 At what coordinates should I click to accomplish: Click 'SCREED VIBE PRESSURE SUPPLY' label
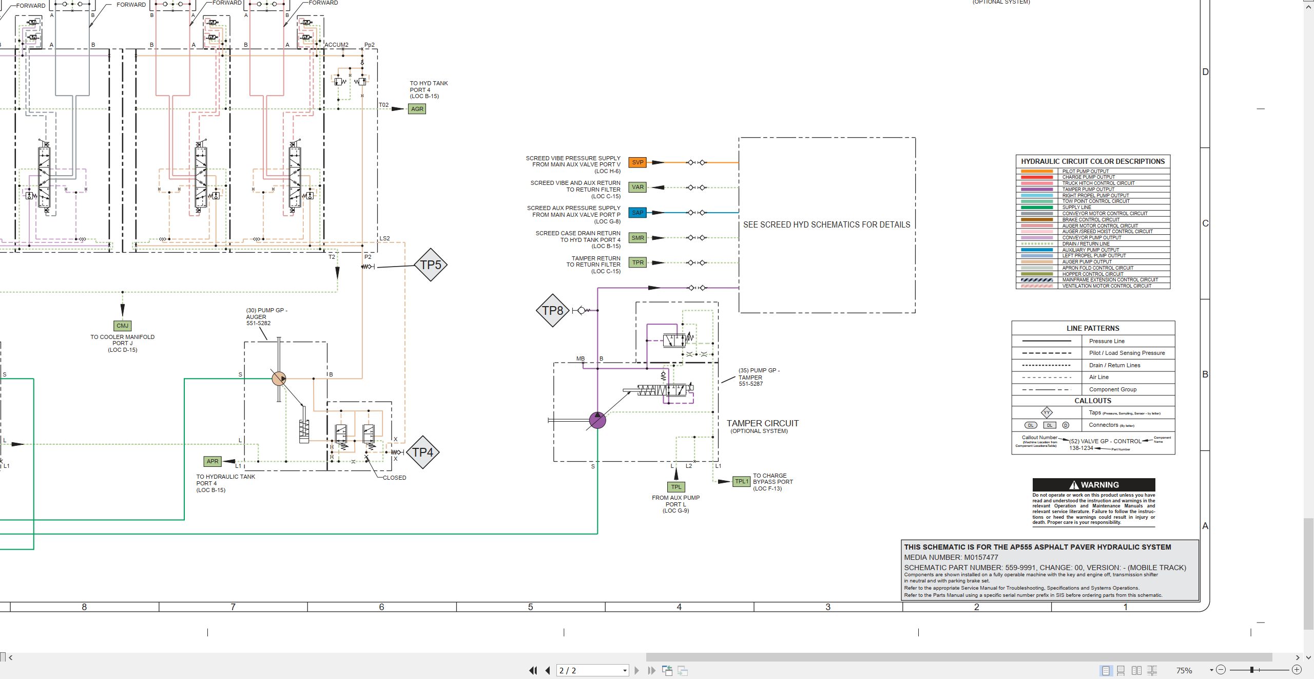(x=573, y=158)
